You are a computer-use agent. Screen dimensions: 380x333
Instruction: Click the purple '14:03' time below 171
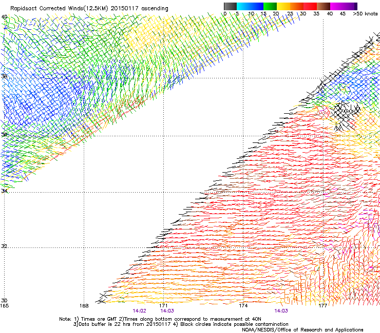click(167, 311)
